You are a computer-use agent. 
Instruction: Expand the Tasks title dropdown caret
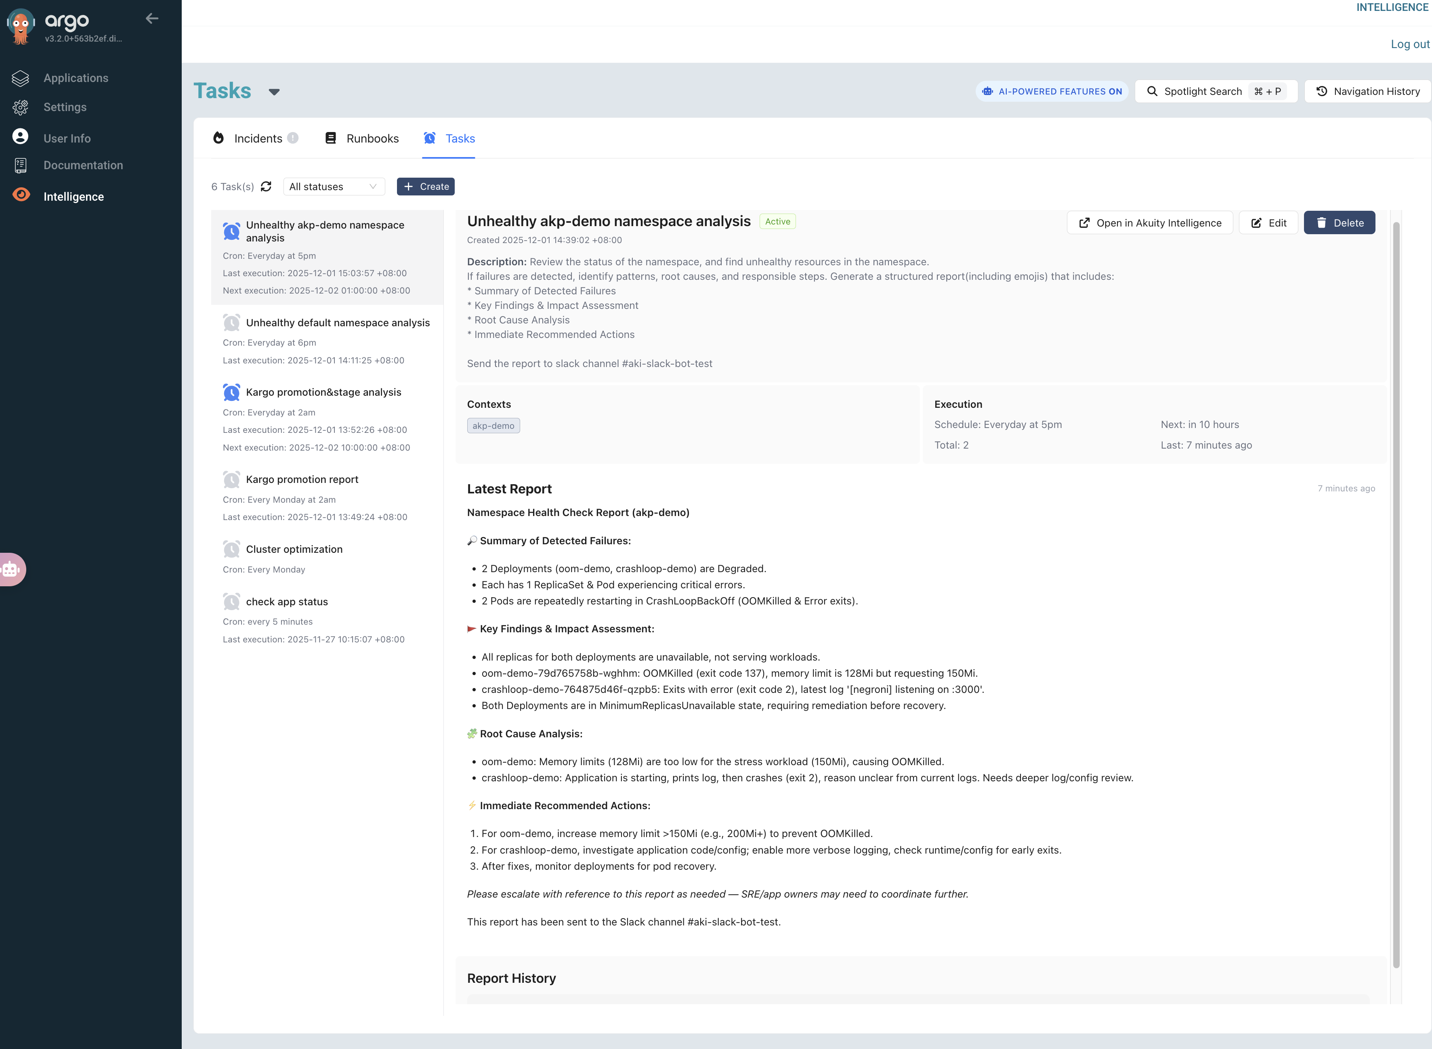click(x=274, y=91)
